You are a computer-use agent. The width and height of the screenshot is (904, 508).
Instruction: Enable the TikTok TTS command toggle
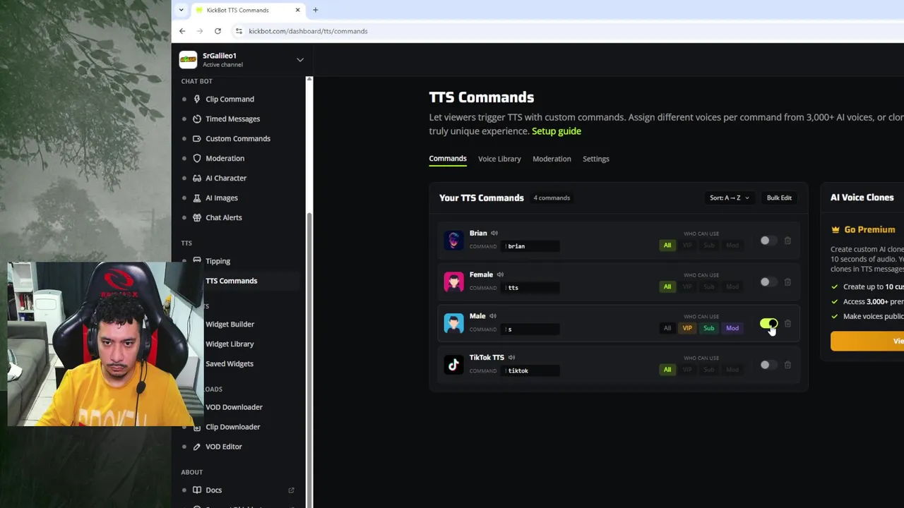[x=768, y=365]
